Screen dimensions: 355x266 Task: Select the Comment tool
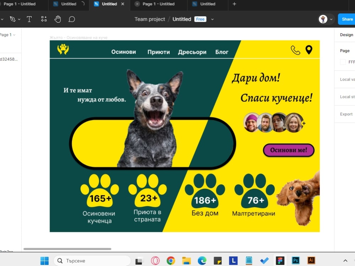[x=72, y=19]
